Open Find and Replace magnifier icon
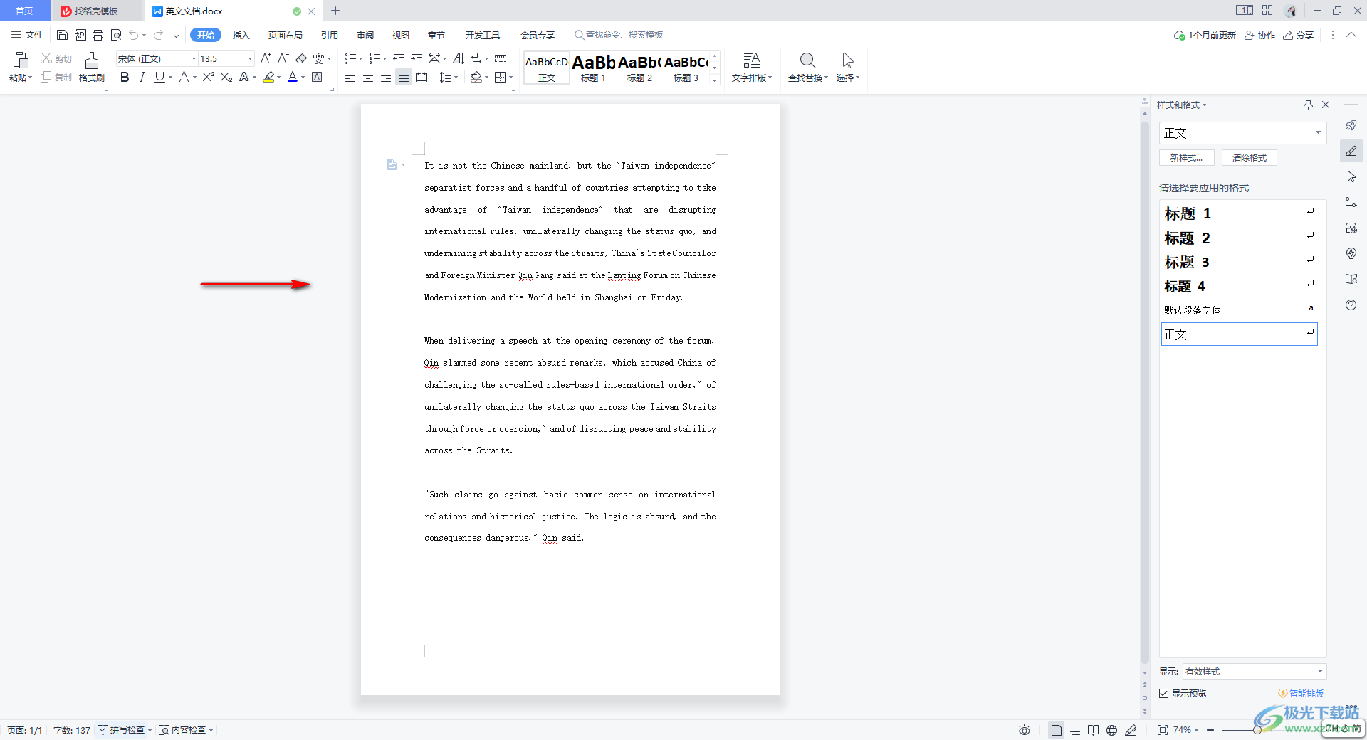 tap(807, 60)
